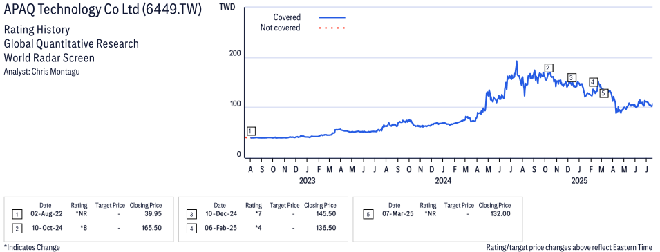Click numbered box 4 beside 06-Feb-25

tap(191, 228)
